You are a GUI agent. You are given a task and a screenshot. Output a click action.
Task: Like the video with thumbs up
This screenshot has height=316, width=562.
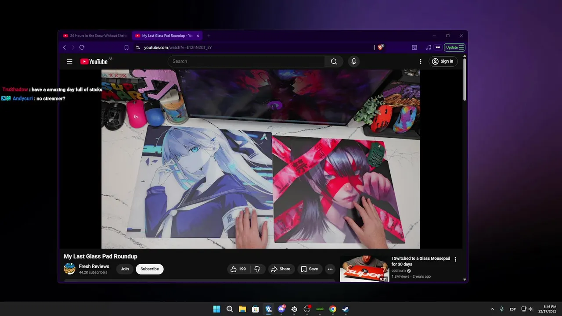[x=238, y=269]
